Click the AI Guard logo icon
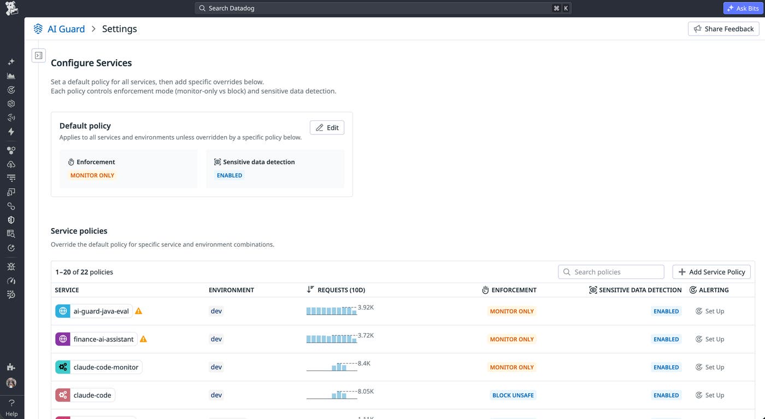 38,29
